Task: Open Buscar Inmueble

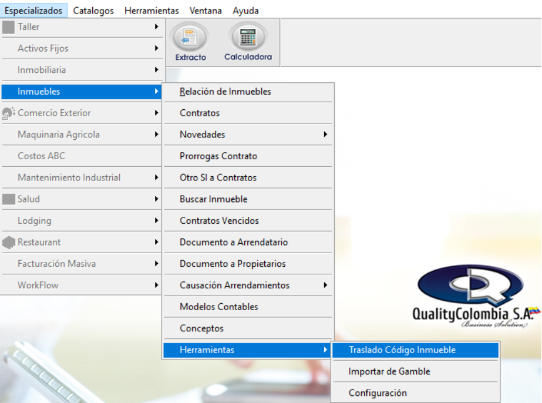Action: 248,199
